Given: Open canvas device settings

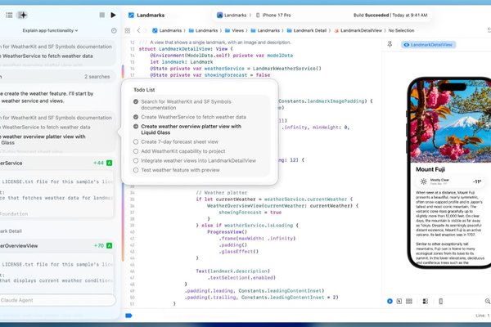Looking at the screenshot, I should [x=425, y=301].
